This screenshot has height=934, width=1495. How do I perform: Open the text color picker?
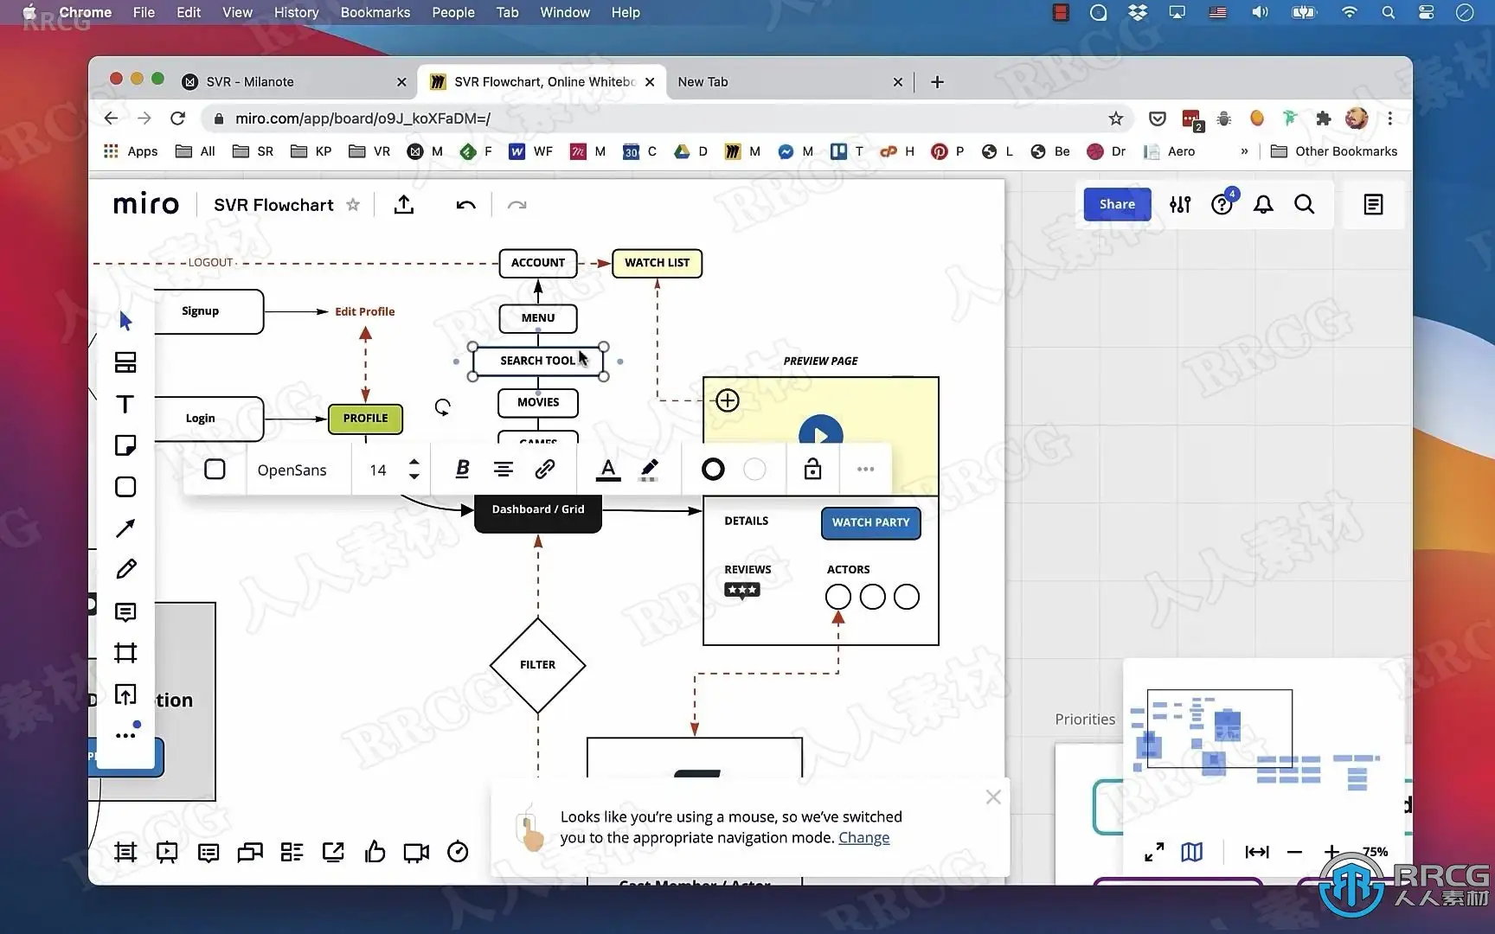click(608, 470)
